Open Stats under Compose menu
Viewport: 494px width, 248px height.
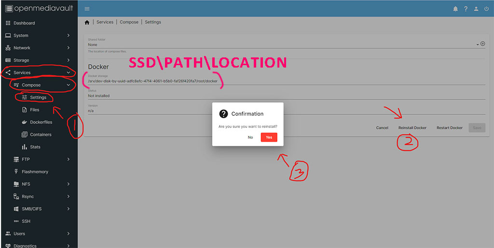point(35,147)
